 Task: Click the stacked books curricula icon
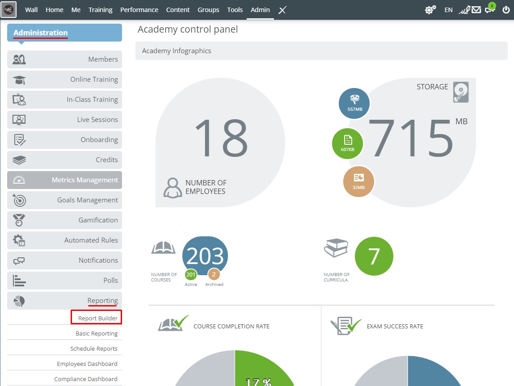coord(336,248)
